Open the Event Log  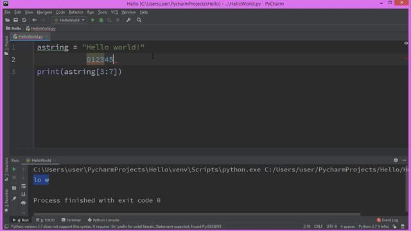(x=387, y=220)
